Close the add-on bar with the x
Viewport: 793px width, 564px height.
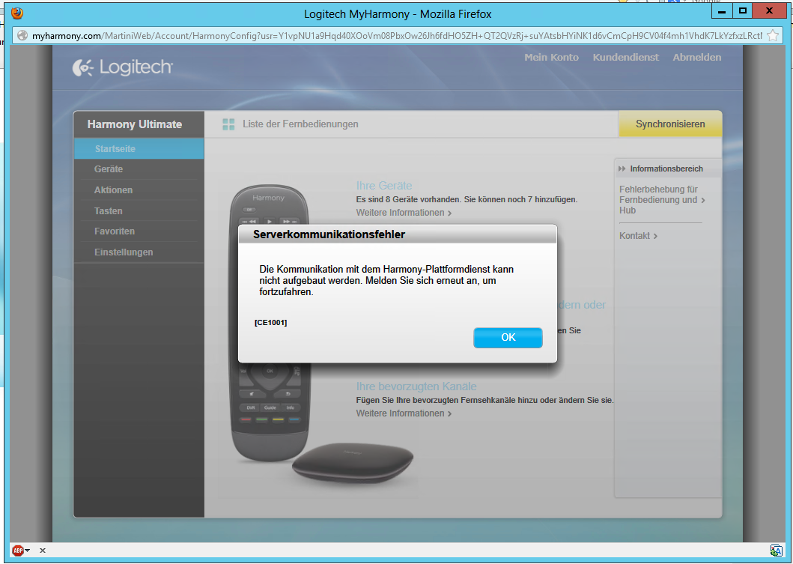[43, 551]
